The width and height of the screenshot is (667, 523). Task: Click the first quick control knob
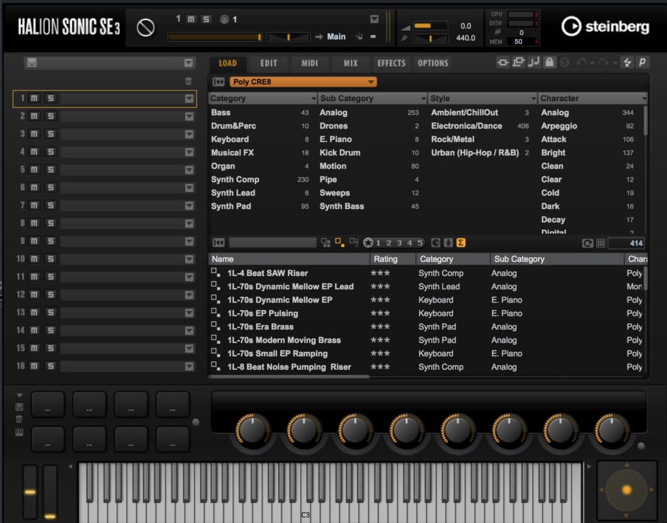pos(252,431)
